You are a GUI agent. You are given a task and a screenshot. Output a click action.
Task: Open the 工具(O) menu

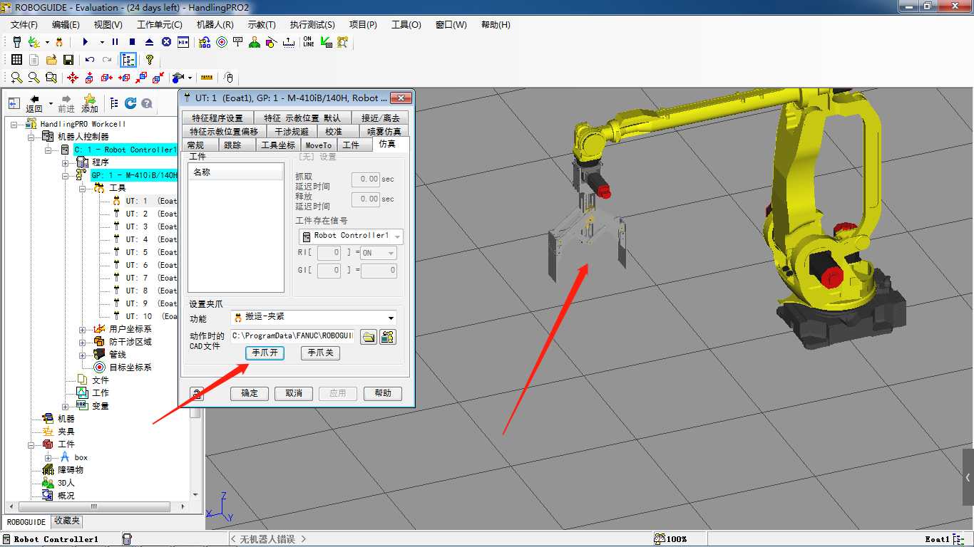tap(406, 24)
